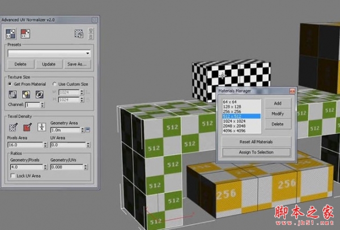Close the Materials Manager dialog
Screen dimensions: 340x230
pos(292,91)
